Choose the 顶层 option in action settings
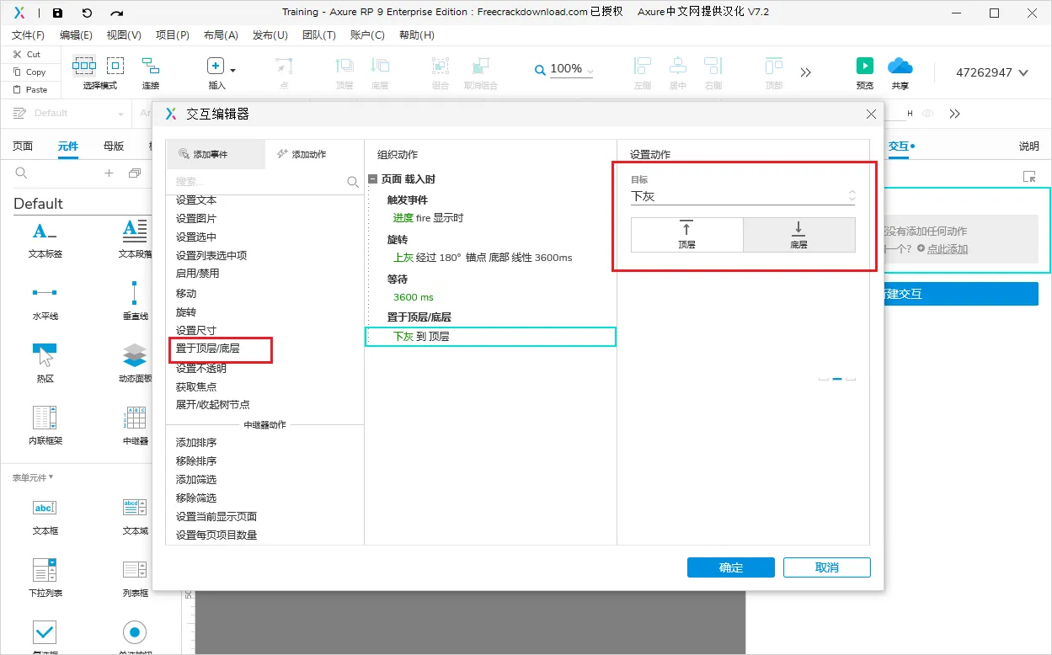The width and height of the screenshot is (1052, 655). [x=687, y=235]
